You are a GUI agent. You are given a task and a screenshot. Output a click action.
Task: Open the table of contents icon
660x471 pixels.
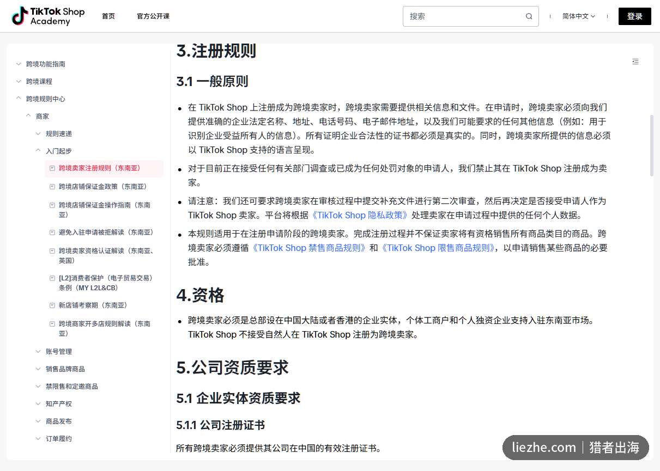[x=635, y=62]
